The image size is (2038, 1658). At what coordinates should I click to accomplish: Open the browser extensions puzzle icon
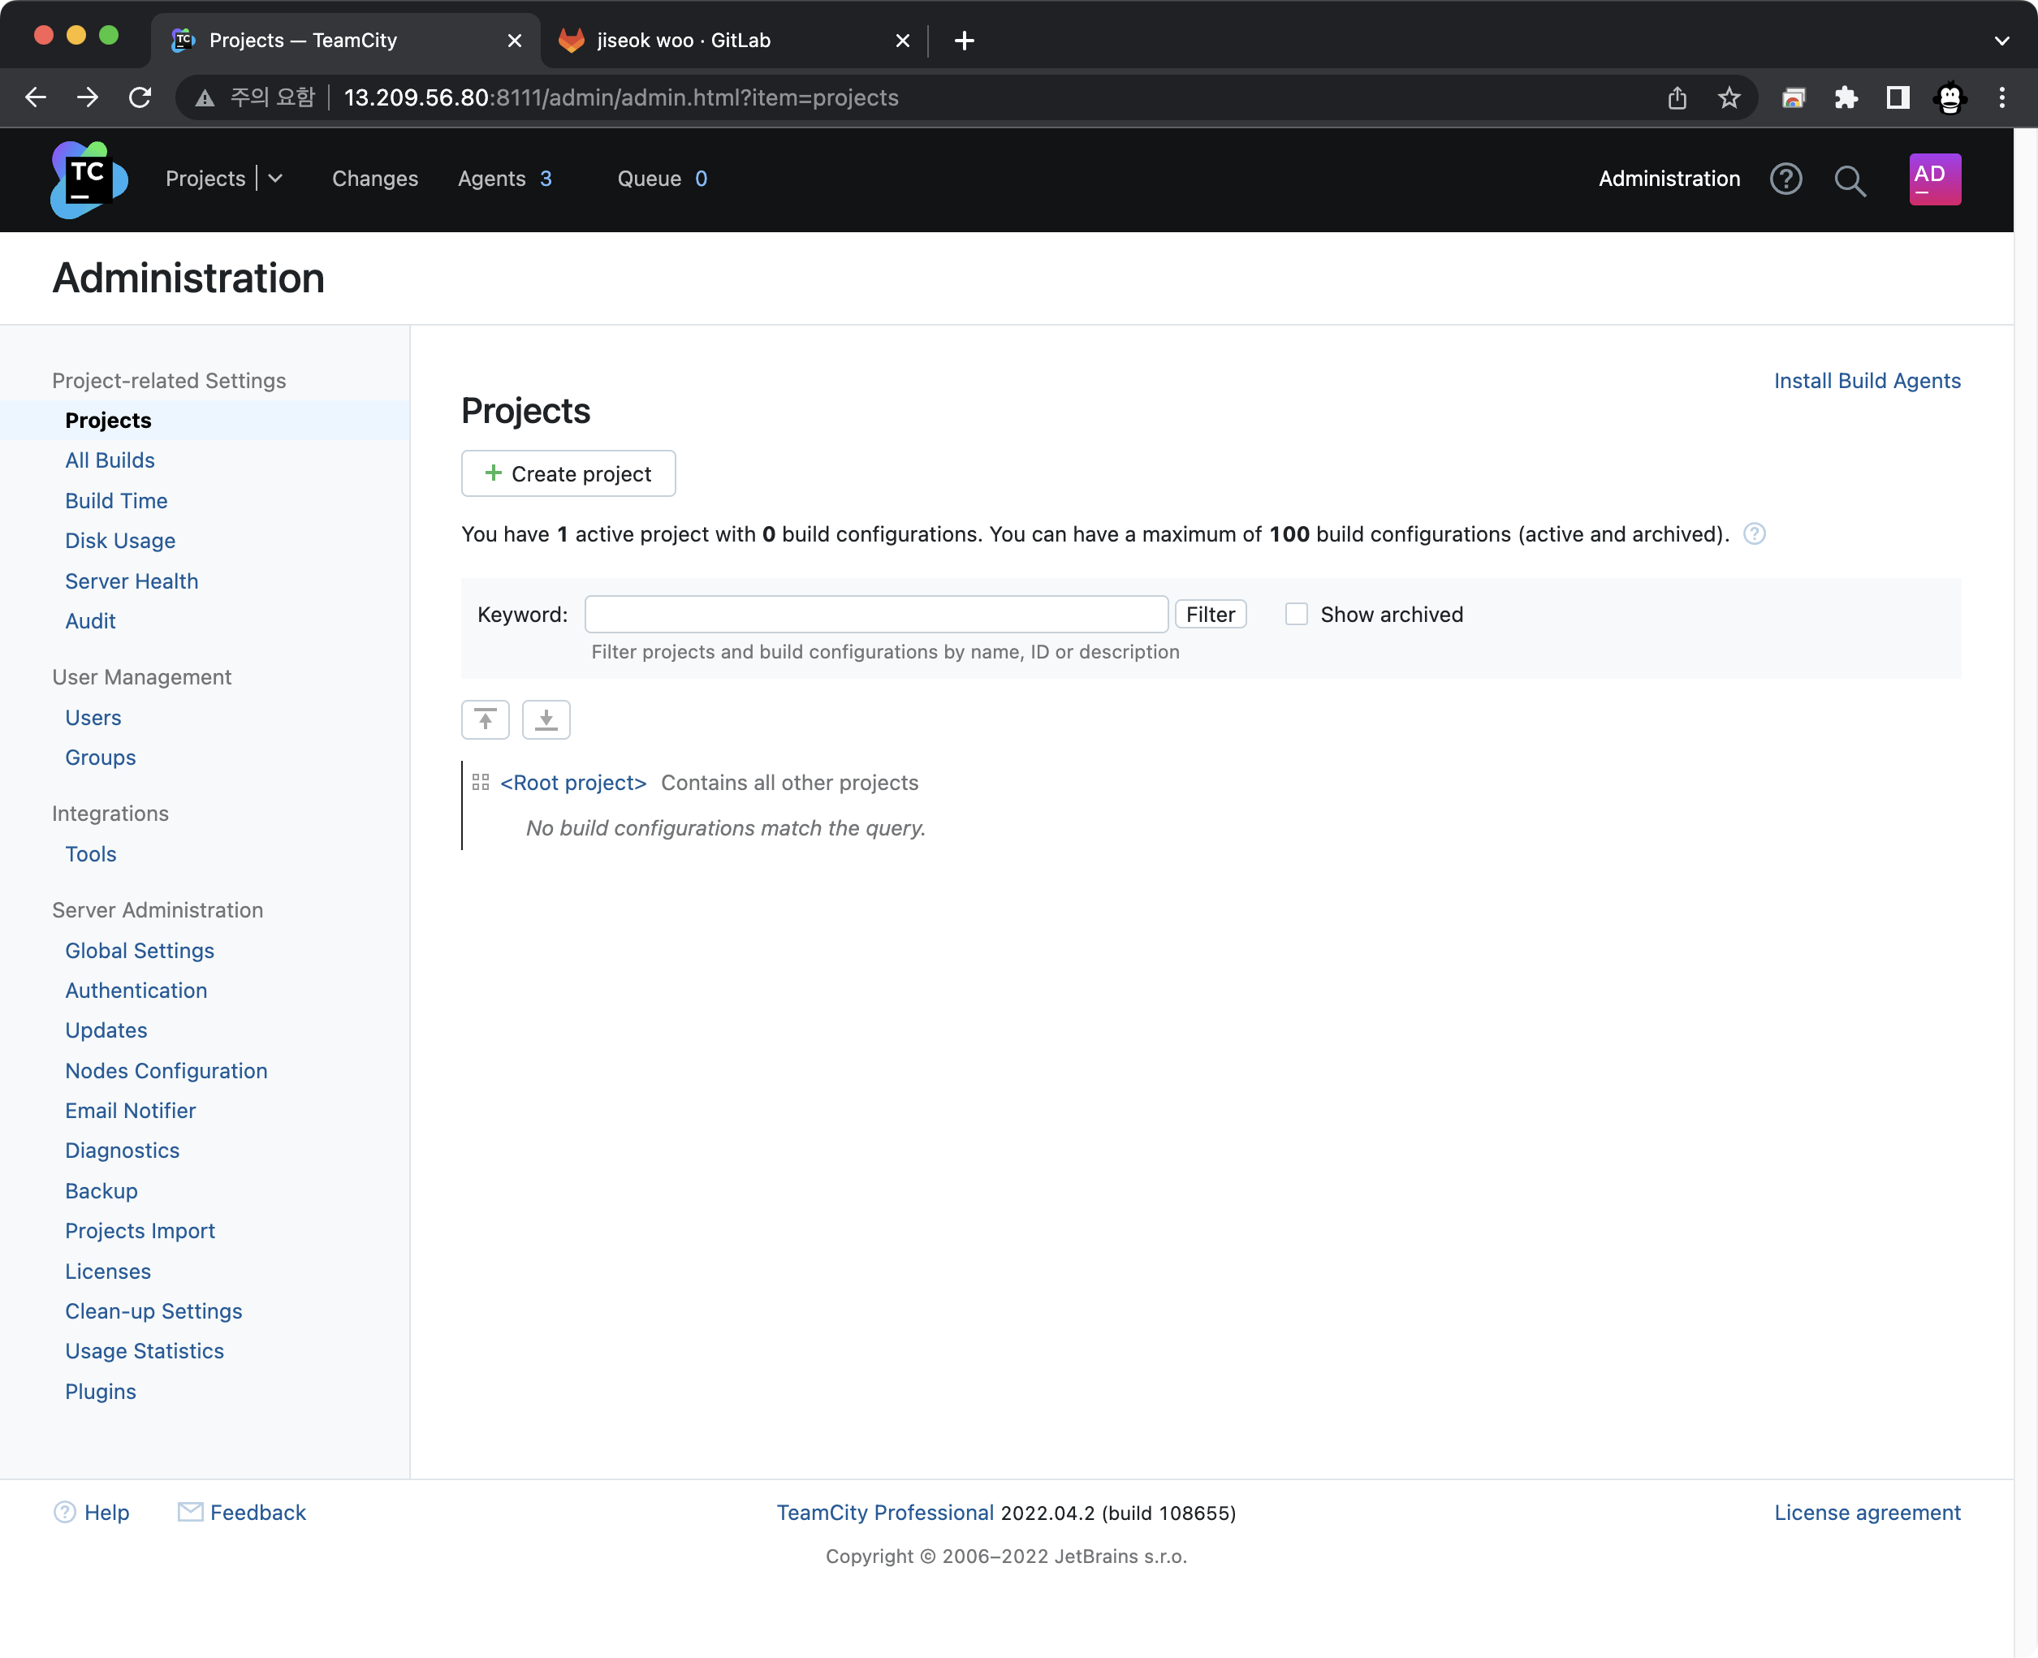coord(1846,97)
